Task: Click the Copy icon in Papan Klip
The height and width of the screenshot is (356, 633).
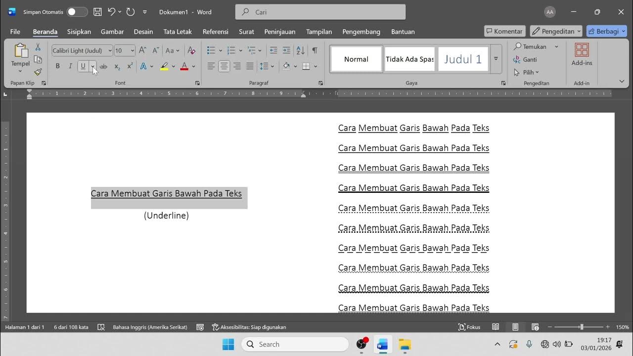Action: point(38,59)
